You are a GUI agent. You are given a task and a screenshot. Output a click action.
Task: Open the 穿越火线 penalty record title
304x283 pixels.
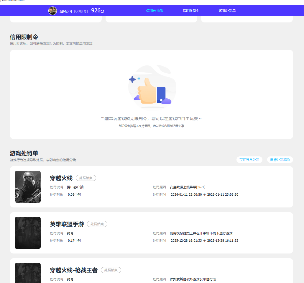pyautogui.click(x=61, y=178)
